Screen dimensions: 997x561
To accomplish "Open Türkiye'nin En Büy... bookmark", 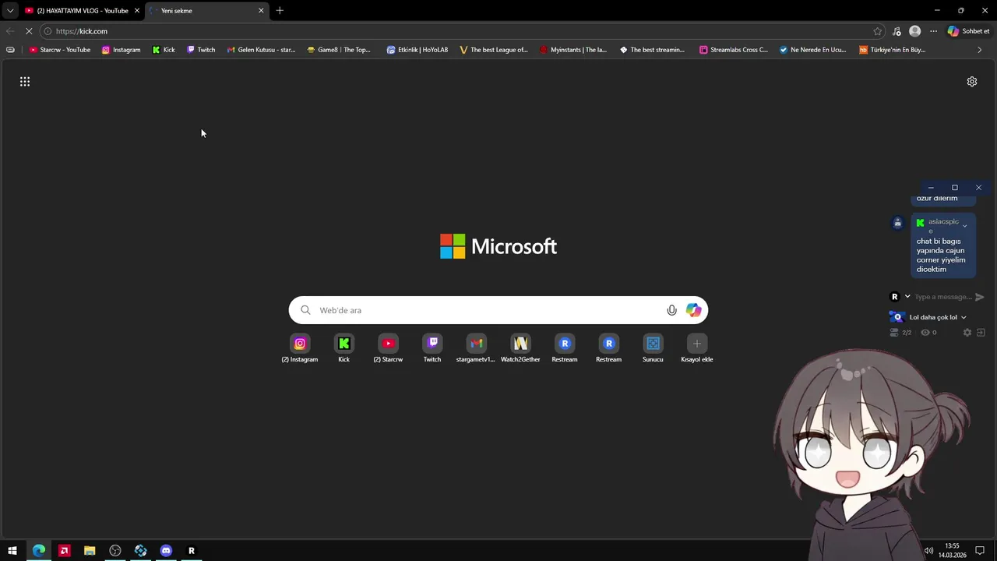I will pyautogui.click(x=893, y=50).
